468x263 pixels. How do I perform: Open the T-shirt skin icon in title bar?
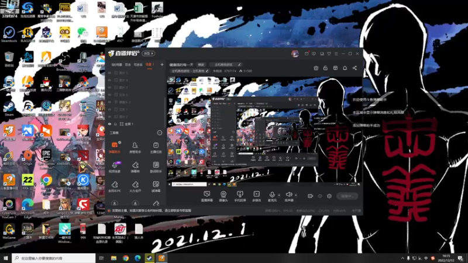(x=329, y=54)
